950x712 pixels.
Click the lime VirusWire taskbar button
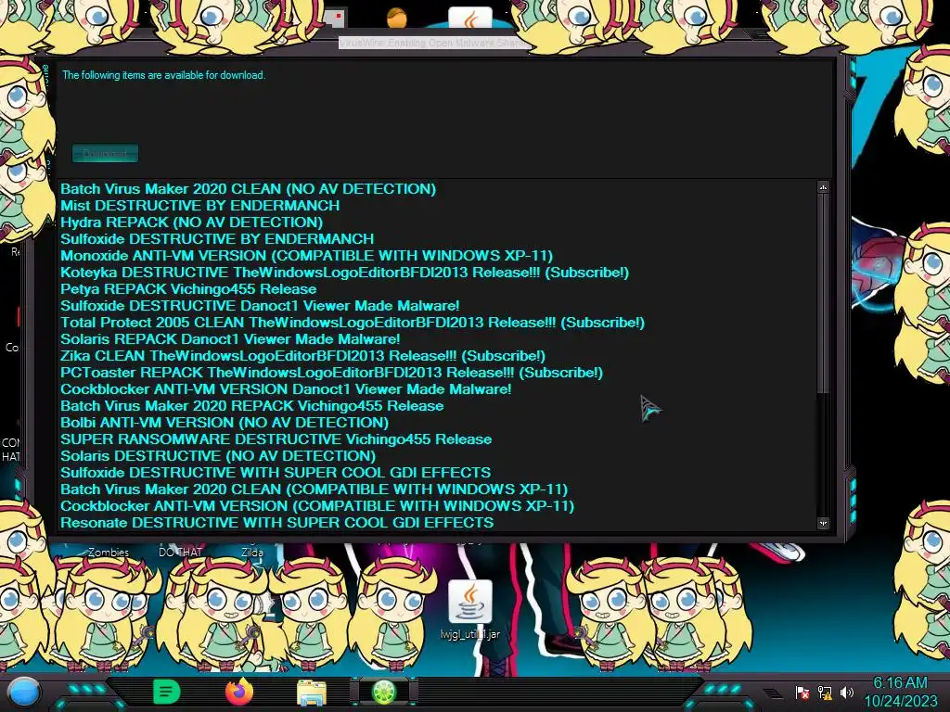[x=383, y=692]
